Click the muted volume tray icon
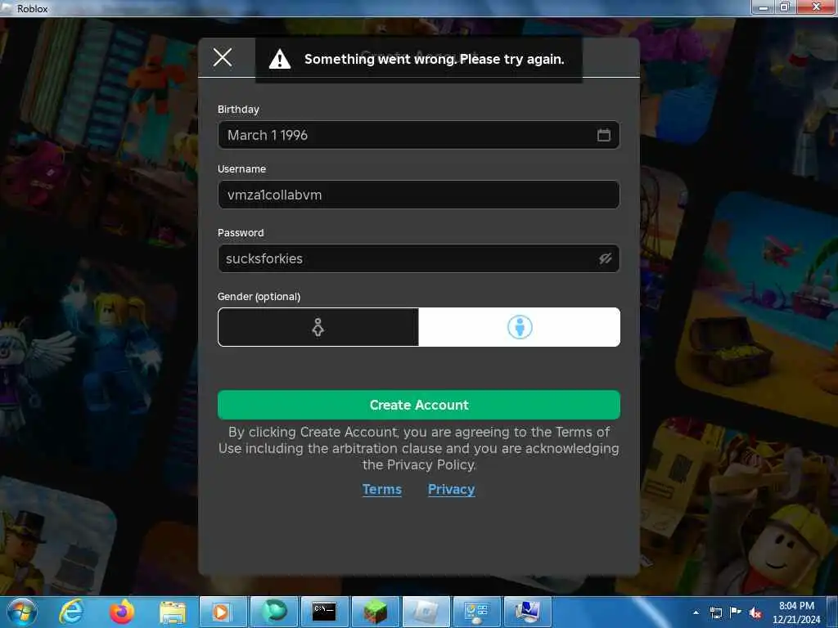 pos(755,612)
